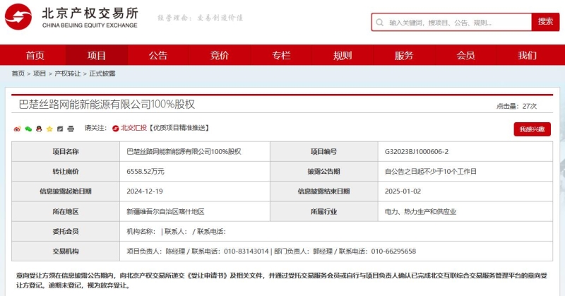The image size is (565, 296).
Task: Open the 首页 navigation menu
Action: (35, 55)
